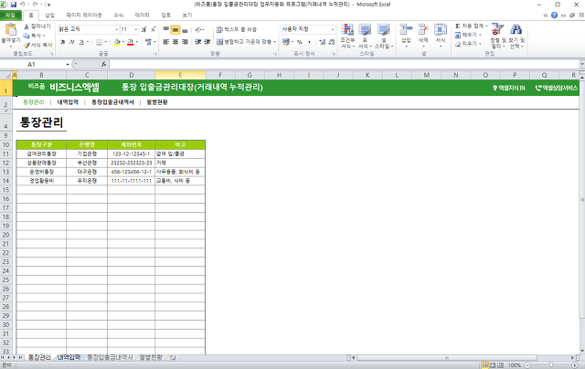Click the Paste (붙여넣기) clipboard icon
The width and height of the screenshot is (585, 369).
[10, 30]
